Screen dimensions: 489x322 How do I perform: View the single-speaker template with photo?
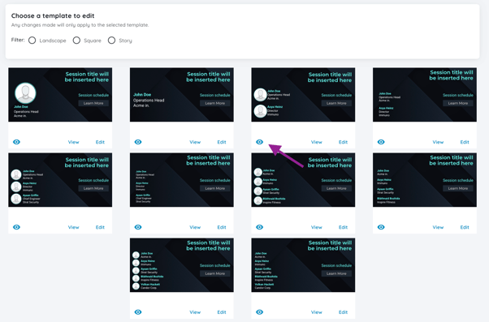(74, 142)
